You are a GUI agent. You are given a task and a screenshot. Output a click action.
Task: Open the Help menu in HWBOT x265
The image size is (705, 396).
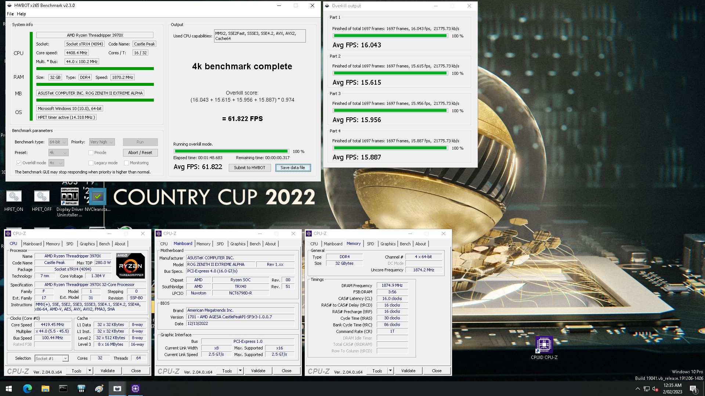pos(21,14)
